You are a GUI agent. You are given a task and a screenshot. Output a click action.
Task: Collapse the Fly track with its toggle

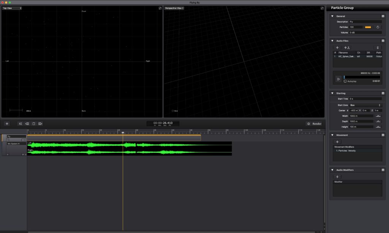point(8,140)
